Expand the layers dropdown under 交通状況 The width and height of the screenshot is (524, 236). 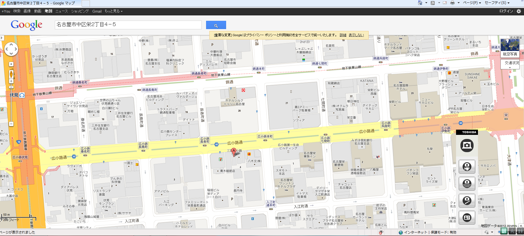coord(510,67)
